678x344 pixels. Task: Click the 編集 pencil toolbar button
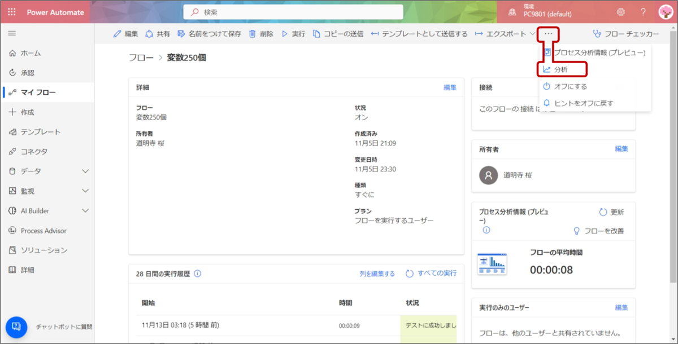(x=125, y=34)
